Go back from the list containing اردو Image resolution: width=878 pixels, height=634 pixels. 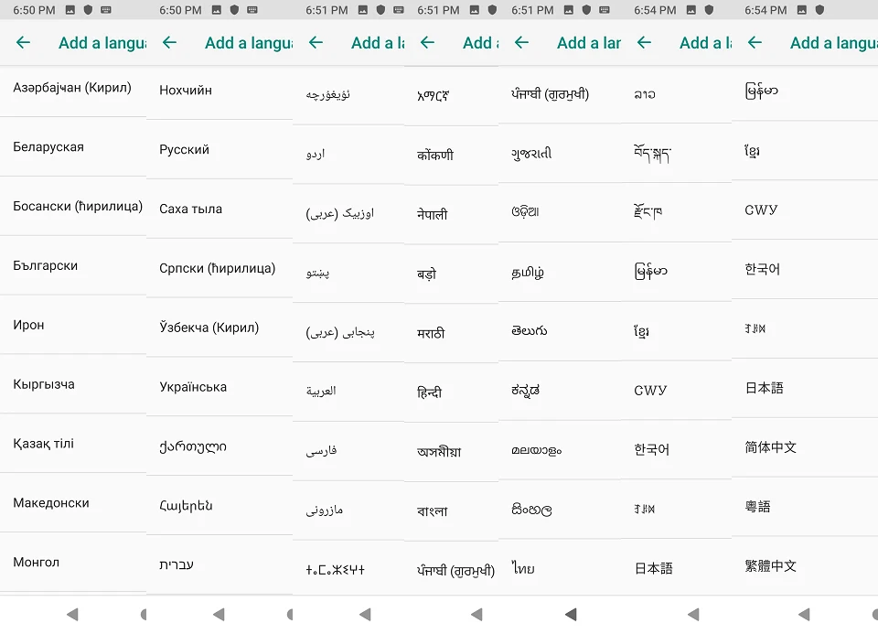(x=316, y=43)
